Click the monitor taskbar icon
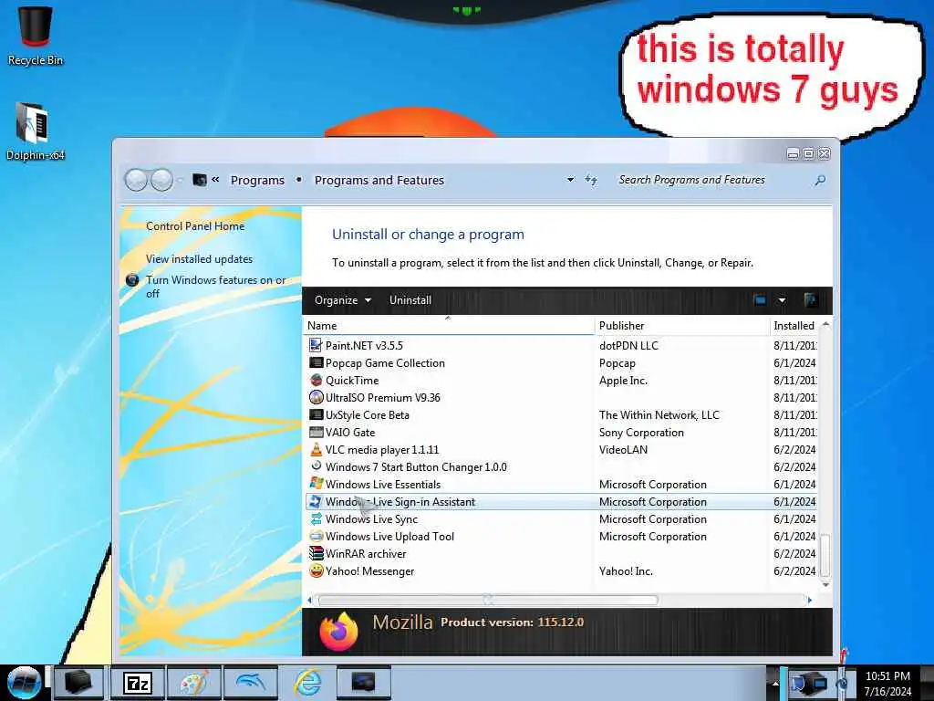This screenshot has width=934, height=701. tap(363, 683)
